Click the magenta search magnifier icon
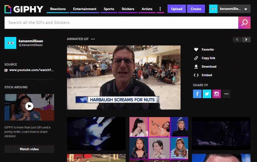This screenshot has height=162, width=257. tap(244, 23)
